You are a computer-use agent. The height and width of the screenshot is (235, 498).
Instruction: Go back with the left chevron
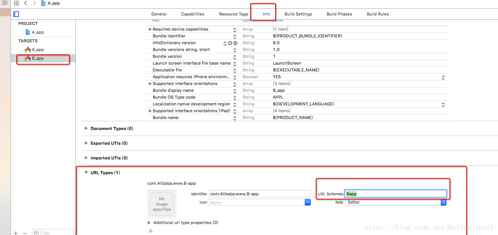26,3
